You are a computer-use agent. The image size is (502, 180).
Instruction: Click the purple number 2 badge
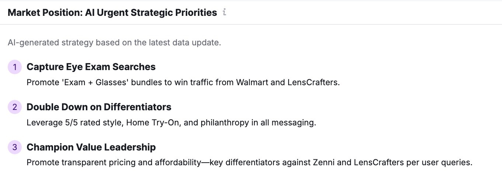(x=15, y=107)
